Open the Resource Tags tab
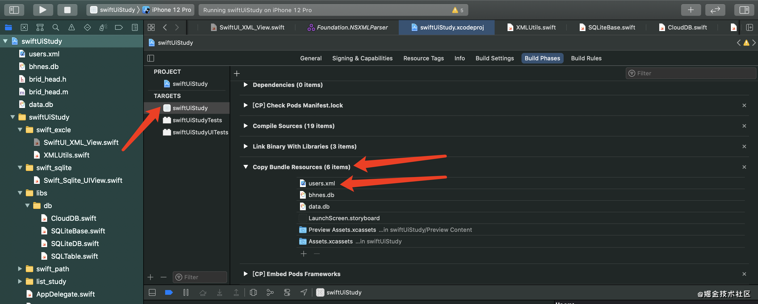 (x=424, y=58)
